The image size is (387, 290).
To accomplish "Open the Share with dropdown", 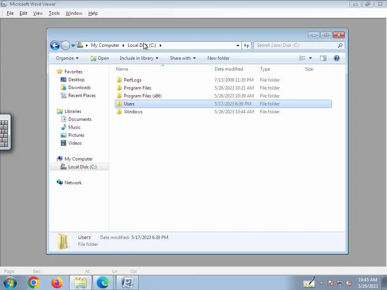I will point(183,58).
